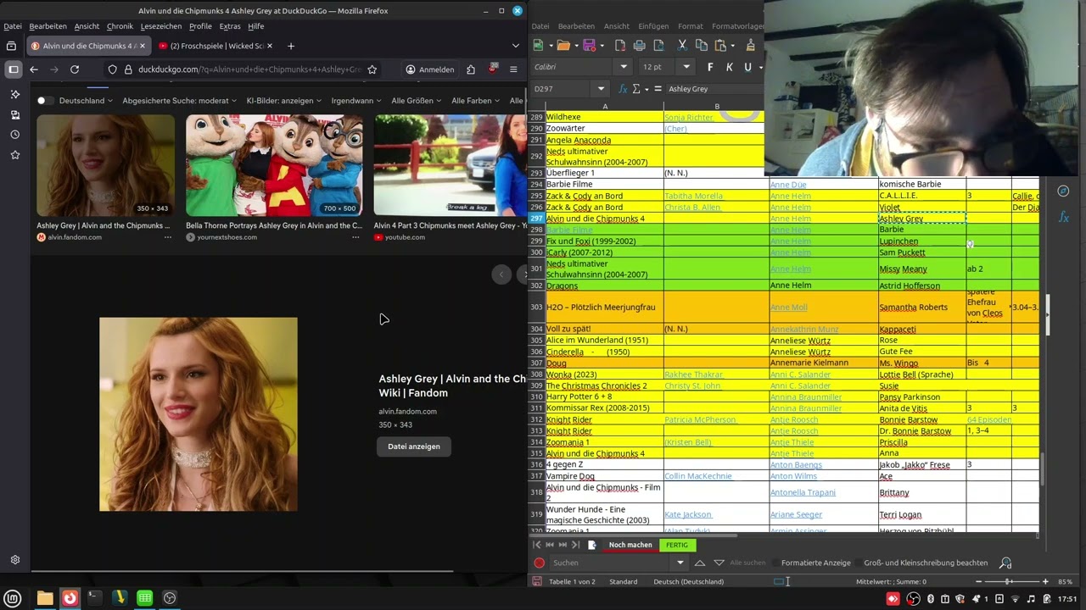Open the alvin.fandom.com link in image details
Viewport: 1086px width, 610px height.
click(407, 412)
